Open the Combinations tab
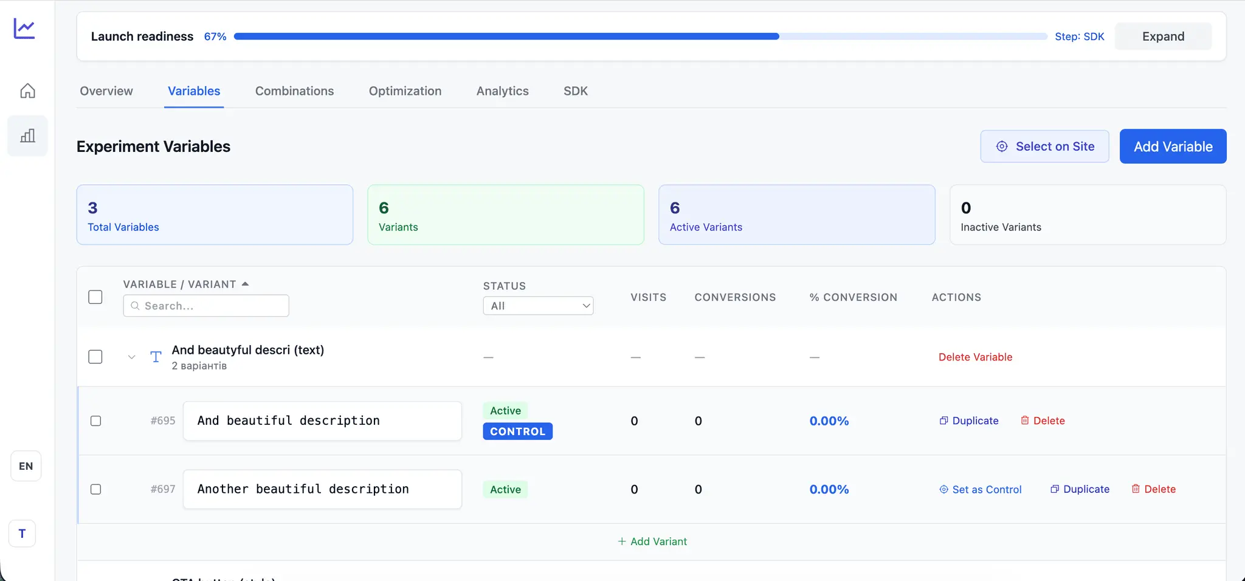Viewport: 1245px width, 581px height. 294,91
